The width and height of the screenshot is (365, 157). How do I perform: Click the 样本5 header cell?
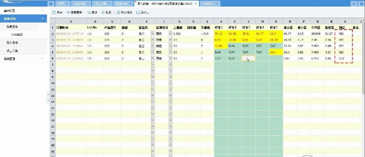276,27
